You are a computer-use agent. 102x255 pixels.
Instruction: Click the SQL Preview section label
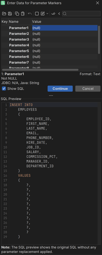(x=11, y=99)
